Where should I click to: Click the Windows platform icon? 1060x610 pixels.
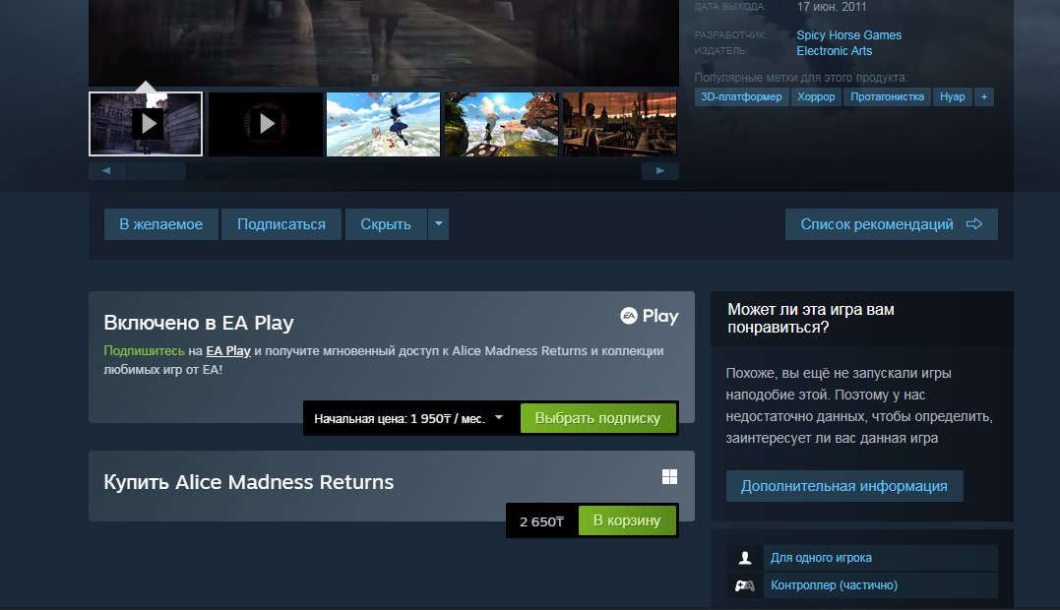pyautogui.click(x=669, y=477)
